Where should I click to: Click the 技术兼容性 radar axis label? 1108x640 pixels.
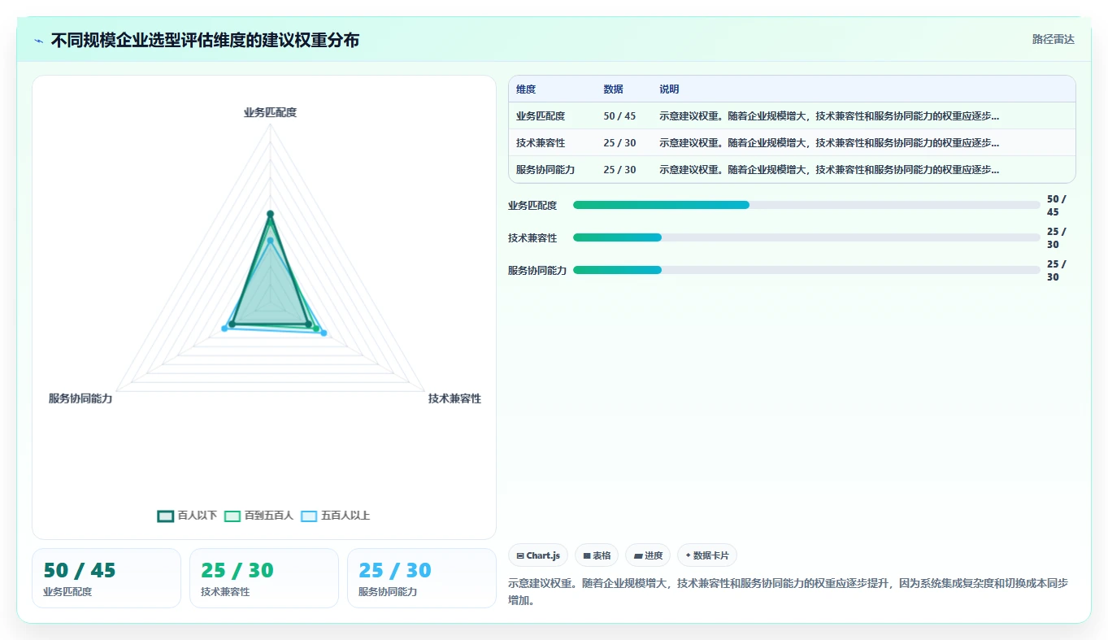click(x=454, y=398)
